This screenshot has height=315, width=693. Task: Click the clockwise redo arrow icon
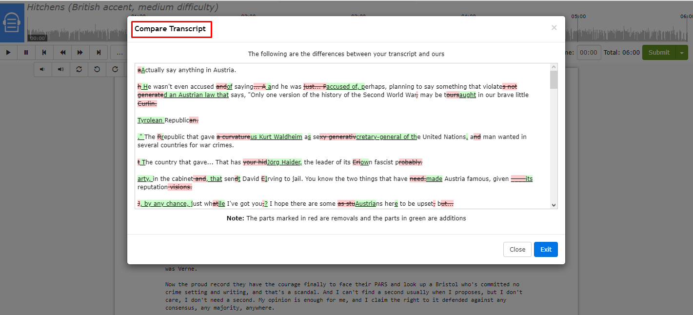click(115, 69)
